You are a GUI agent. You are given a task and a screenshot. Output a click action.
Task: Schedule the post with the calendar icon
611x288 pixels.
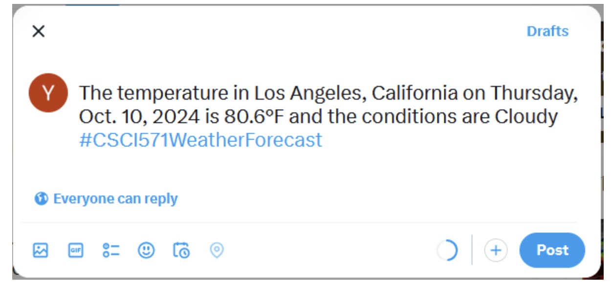point(181,250)
